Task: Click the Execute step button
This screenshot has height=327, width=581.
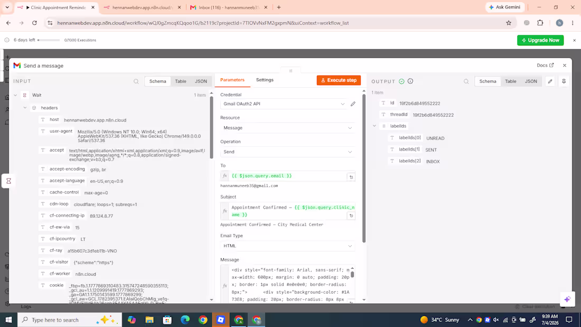Action: point(339,80)
